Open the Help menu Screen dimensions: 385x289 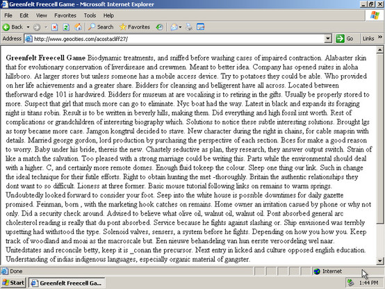coord(108,15)
